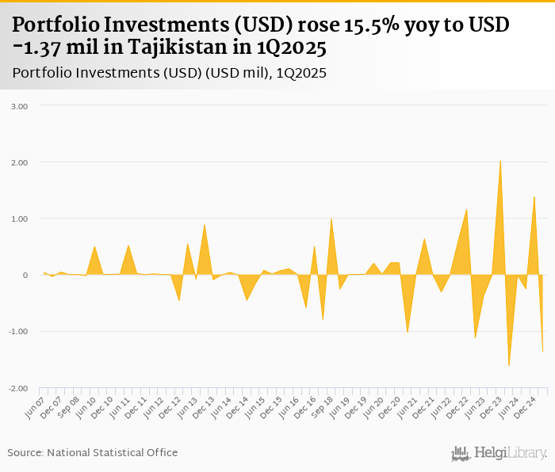Click the 3.00 y-axis label

click(20, 106)
